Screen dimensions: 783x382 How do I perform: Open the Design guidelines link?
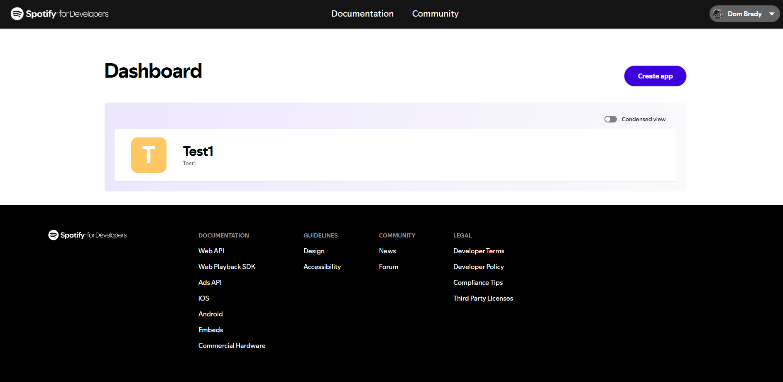[314, 251]
